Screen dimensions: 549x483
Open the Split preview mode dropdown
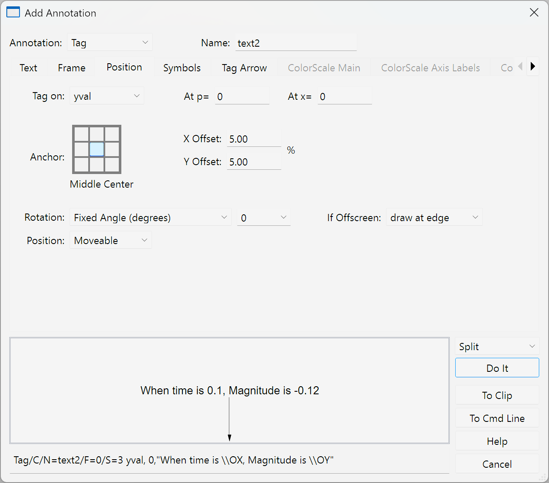(x=496, y=347)
